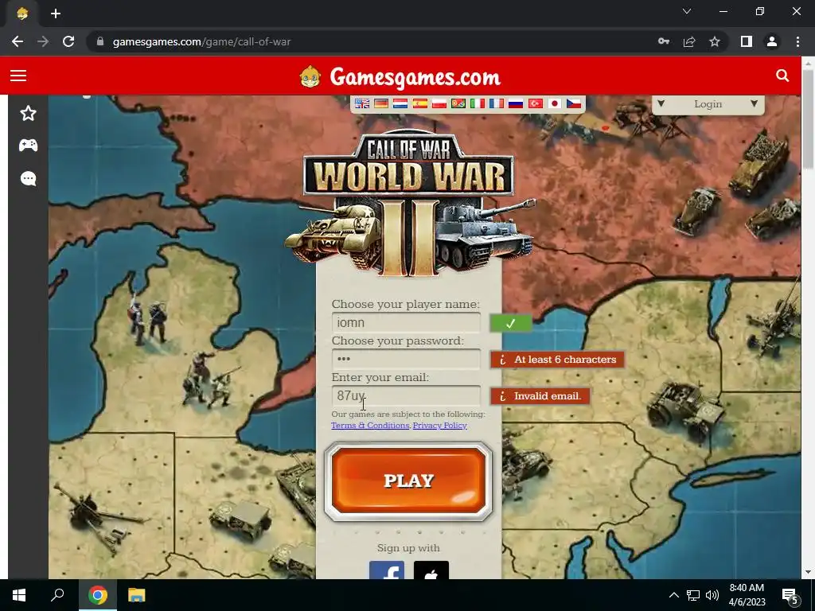The width and height of the screenshot is (815, 611).
Task: Click the password field
Action: tap(406, 359)
